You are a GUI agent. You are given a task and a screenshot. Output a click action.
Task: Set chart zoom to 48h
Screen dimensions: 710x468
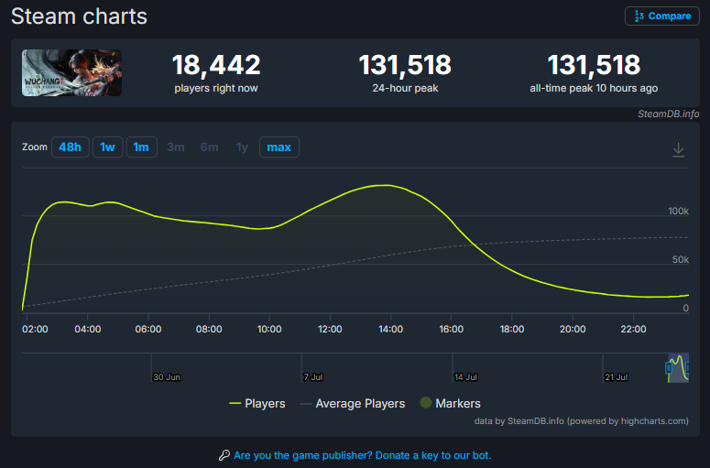[x=71, y=147]
